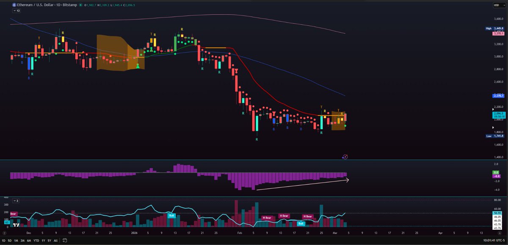The width and height of the screenshot is (508, 245).
Task: Click the pink 3,170.1 price label
Action: 498,33
